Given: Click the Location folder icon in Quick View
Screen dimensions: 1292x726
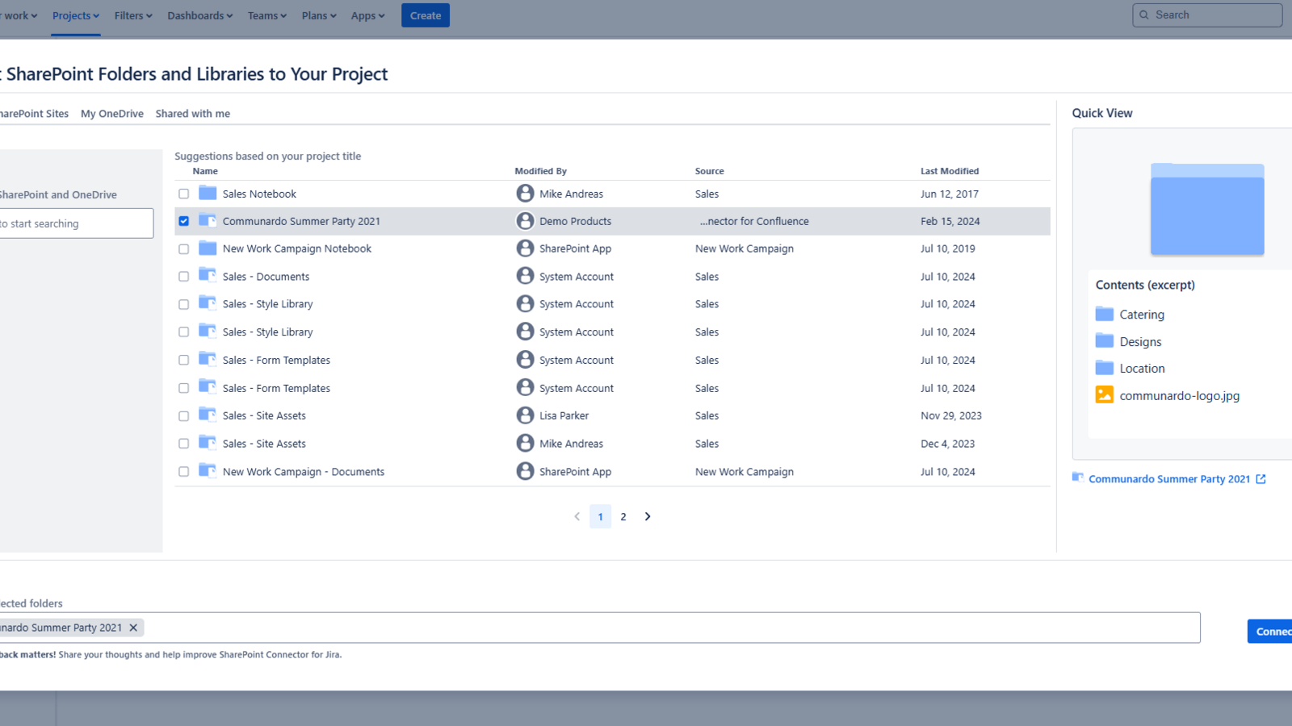Looking at the screenshot, I should (x=1105, y=368).
